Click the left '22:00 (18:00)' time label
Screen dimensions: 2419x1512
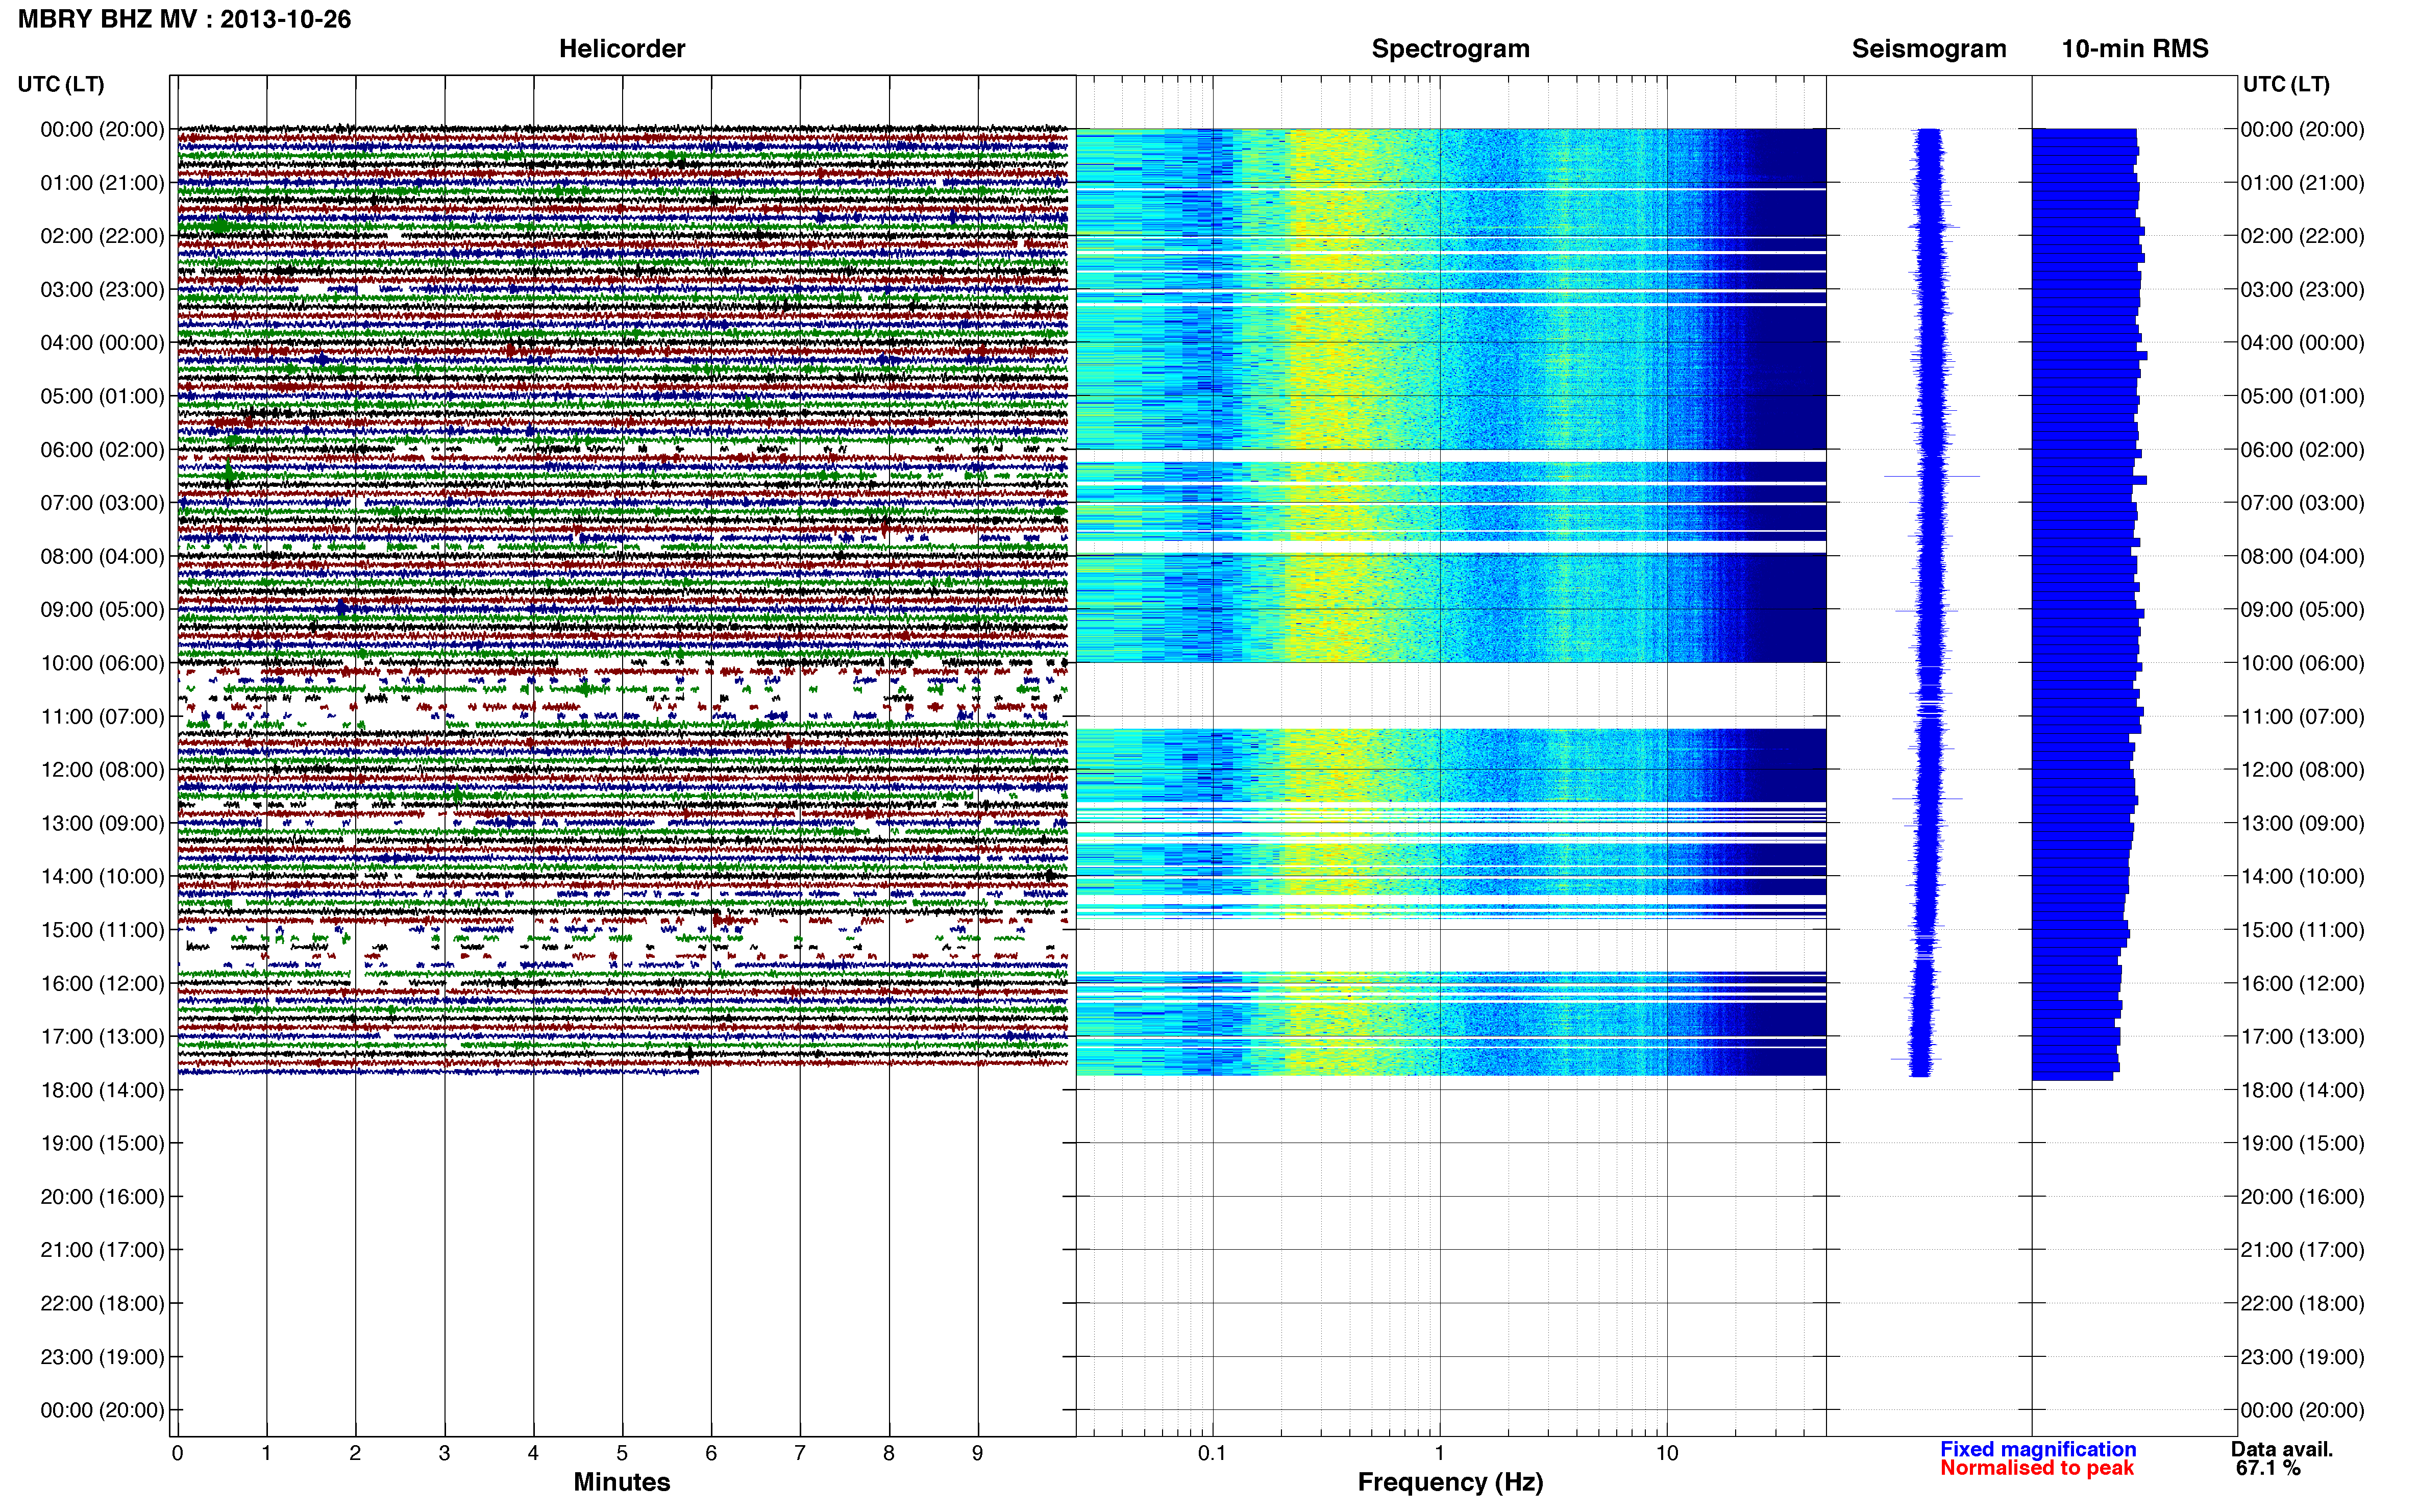(102, 1304)
